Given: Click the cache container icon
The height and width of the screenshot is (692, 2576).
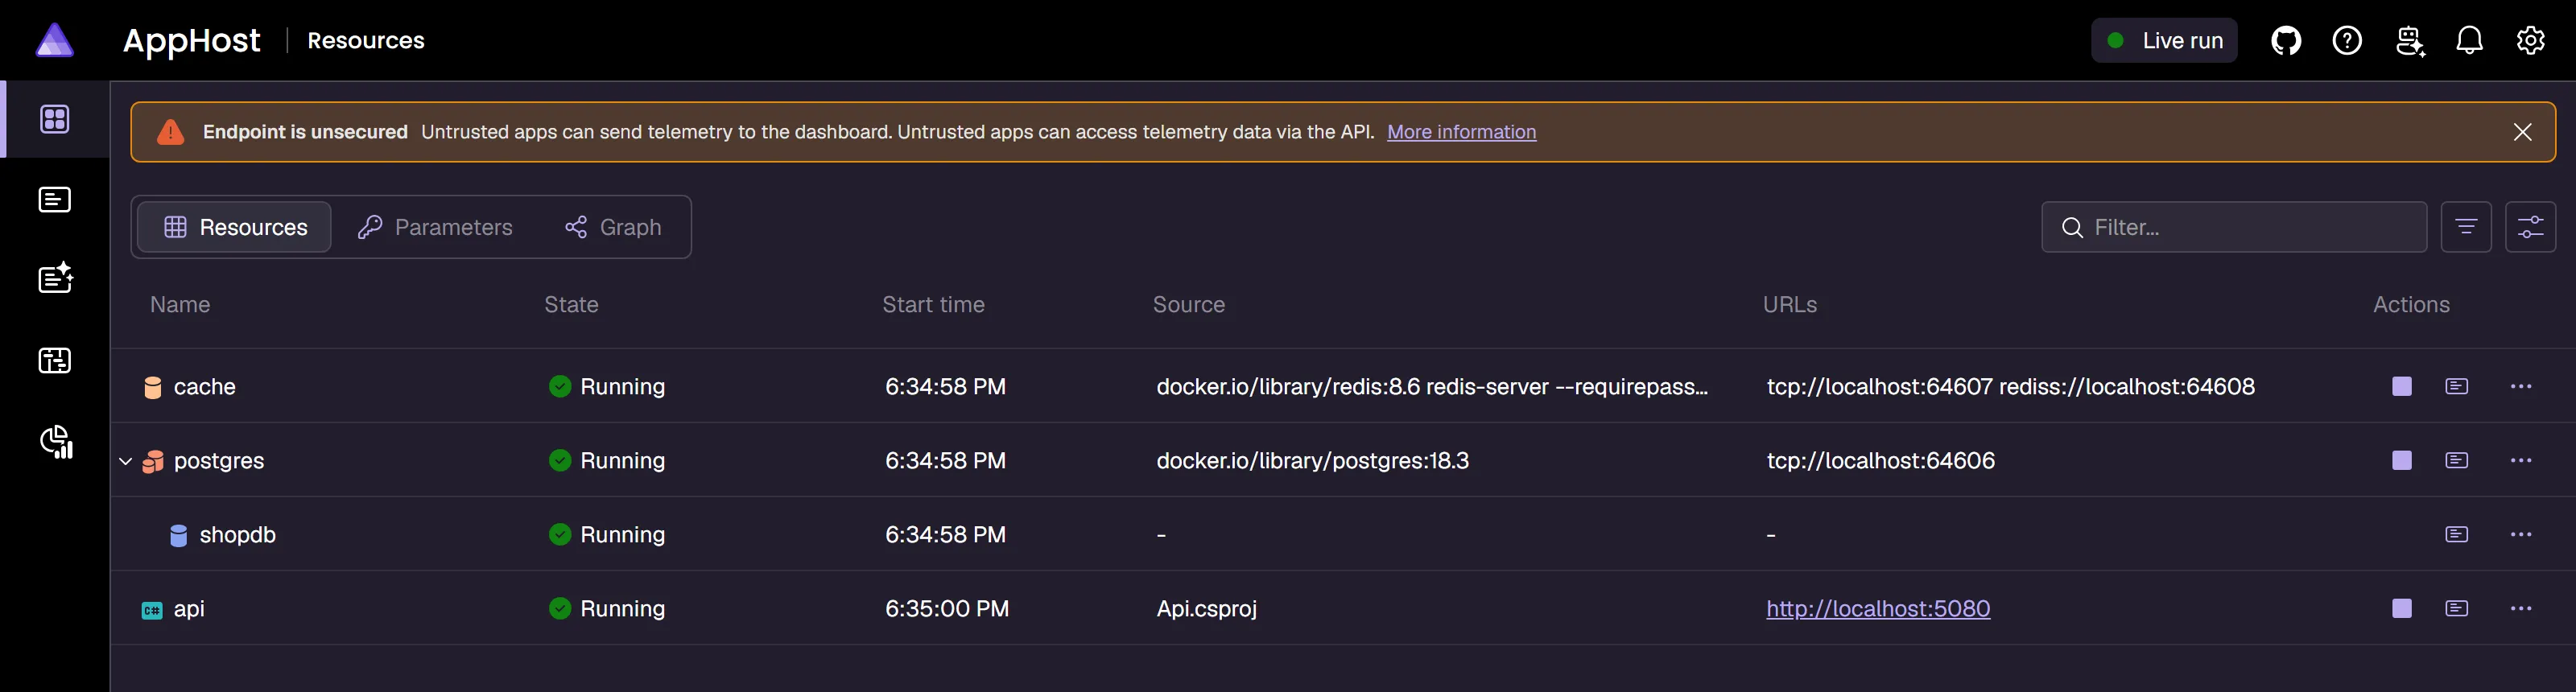Looking at the screenshot, I should pos(152,387).
